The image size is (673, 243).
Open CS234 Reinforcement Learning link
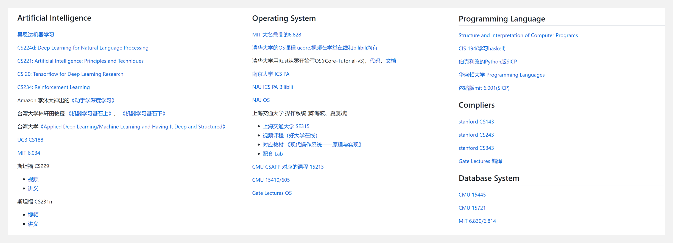pyautogui.click(x=54, y=87)
